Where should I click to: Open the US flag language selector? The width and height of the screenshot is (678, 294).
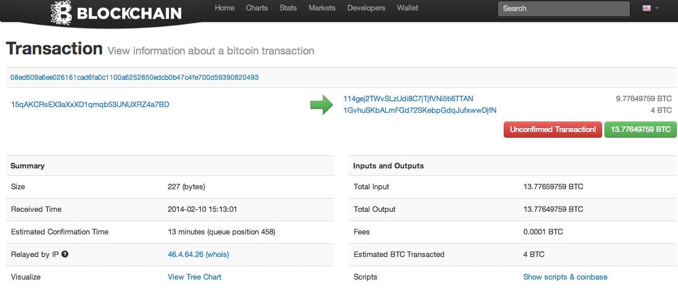coord(646,8)
